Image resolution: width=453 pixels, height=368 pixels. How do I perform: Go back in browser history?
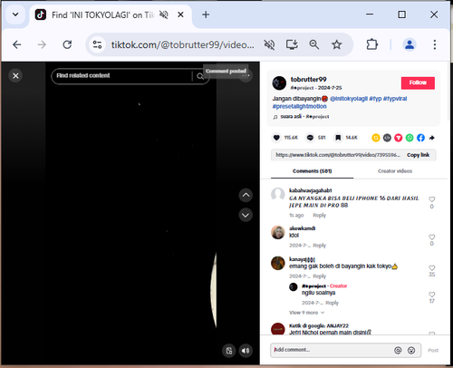[x=17, y=44]
